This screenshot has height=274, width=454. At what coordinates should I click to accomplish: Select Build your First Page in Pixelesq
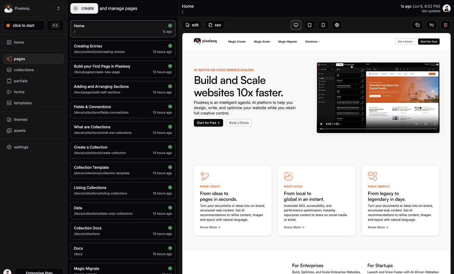(x=123, y=69)
